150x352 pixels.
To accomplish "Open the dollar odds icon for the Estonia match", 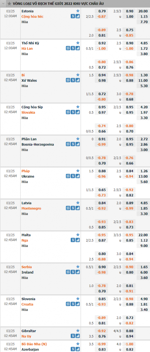I will pyautogui.click(x=73, y=16).
